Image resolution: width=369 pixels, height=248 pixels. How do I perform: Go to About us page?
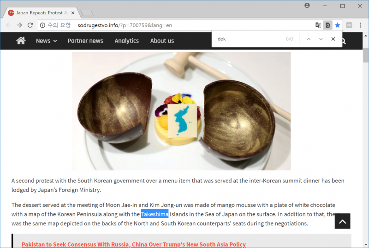pos(162,41)
